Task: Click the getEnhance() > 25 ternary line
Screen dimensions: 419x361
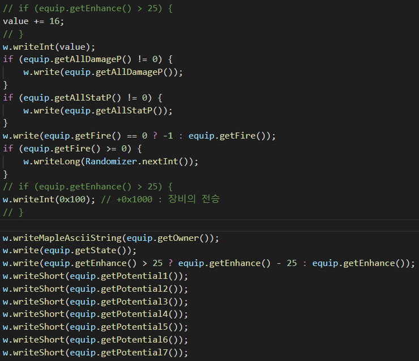Action: 209,264
